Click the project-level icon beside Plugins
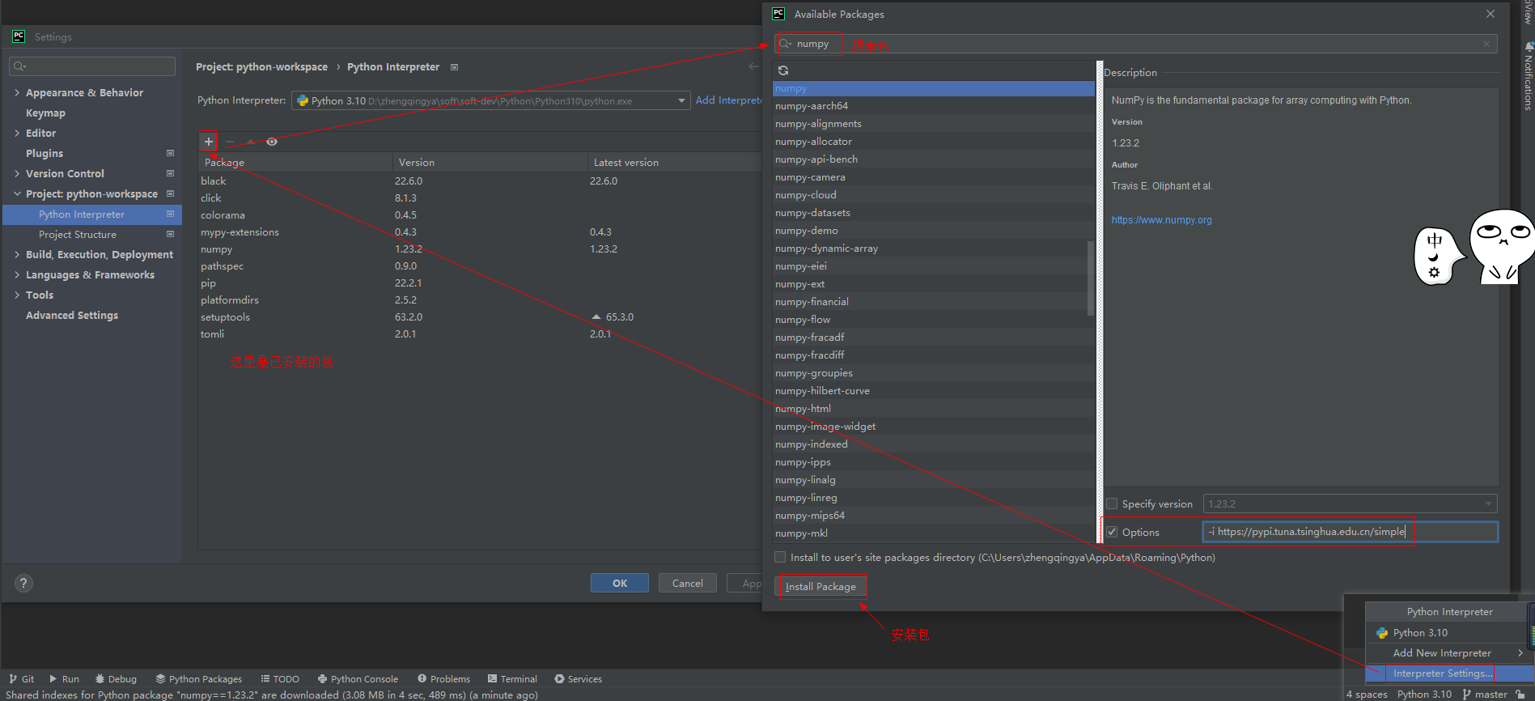This screenshot has width=1535, height=701. (x=170, y=153)
